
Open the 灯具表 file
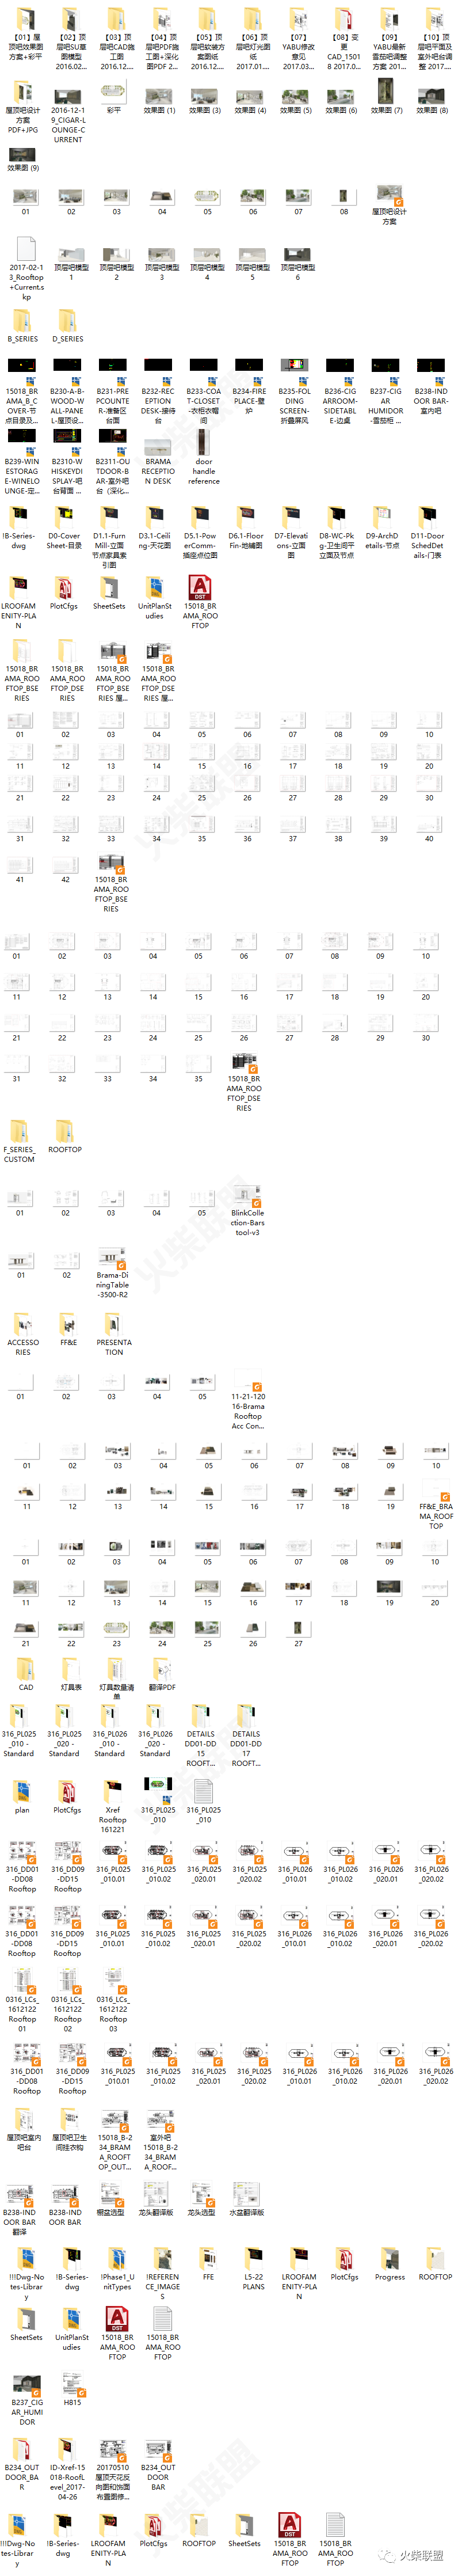71,1674
